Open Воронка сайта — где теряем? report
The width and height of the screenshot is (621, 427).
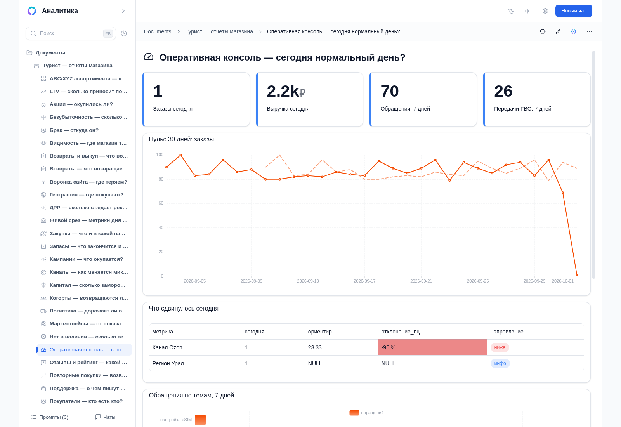click(x=85, y=182)
